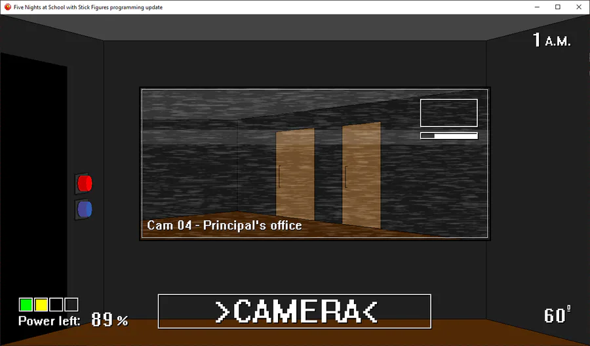
Task: Click the game's app icon in title bar
Action: coord(7,7)
